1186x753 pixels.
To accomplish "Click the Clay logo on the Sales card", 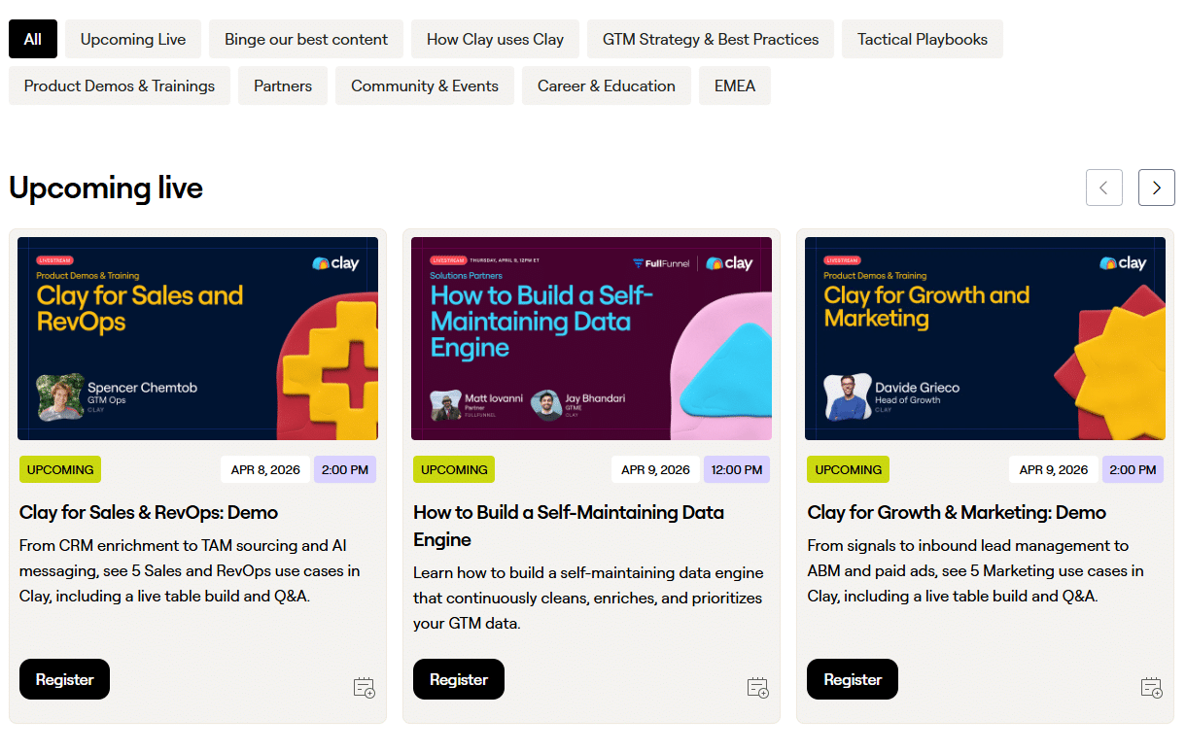I will pos(336,262).
